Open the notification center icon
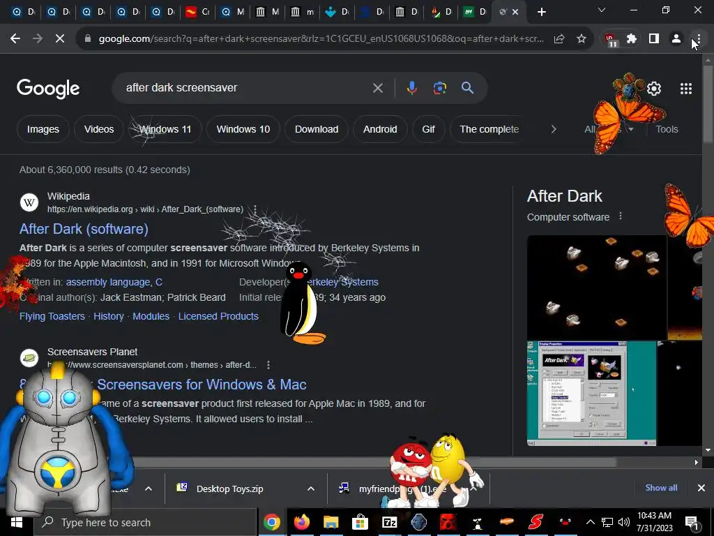Screen dimensions: 714x536 [x=692, y=522]
